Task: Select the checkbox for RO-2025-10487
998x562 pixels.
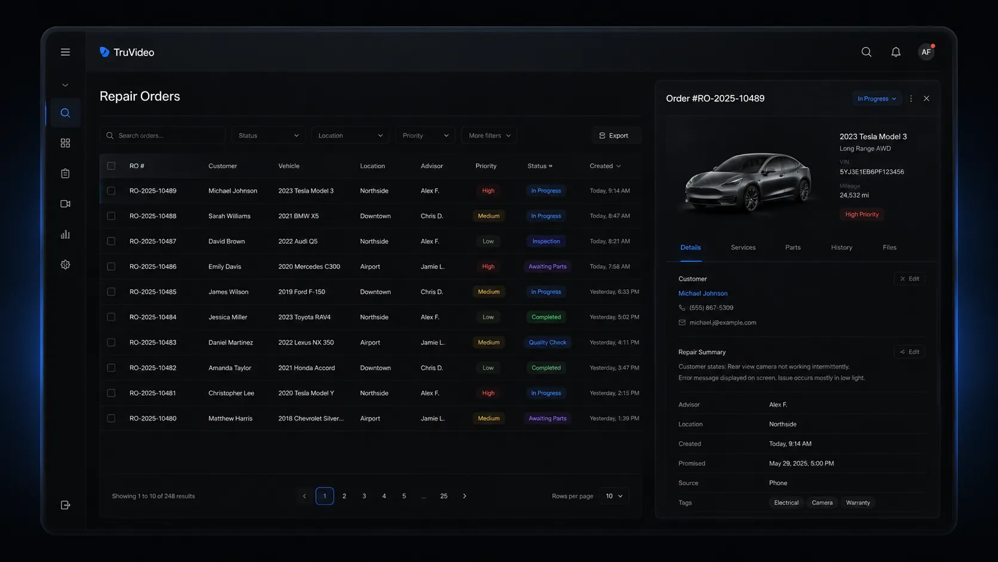Action: point(111,241)
